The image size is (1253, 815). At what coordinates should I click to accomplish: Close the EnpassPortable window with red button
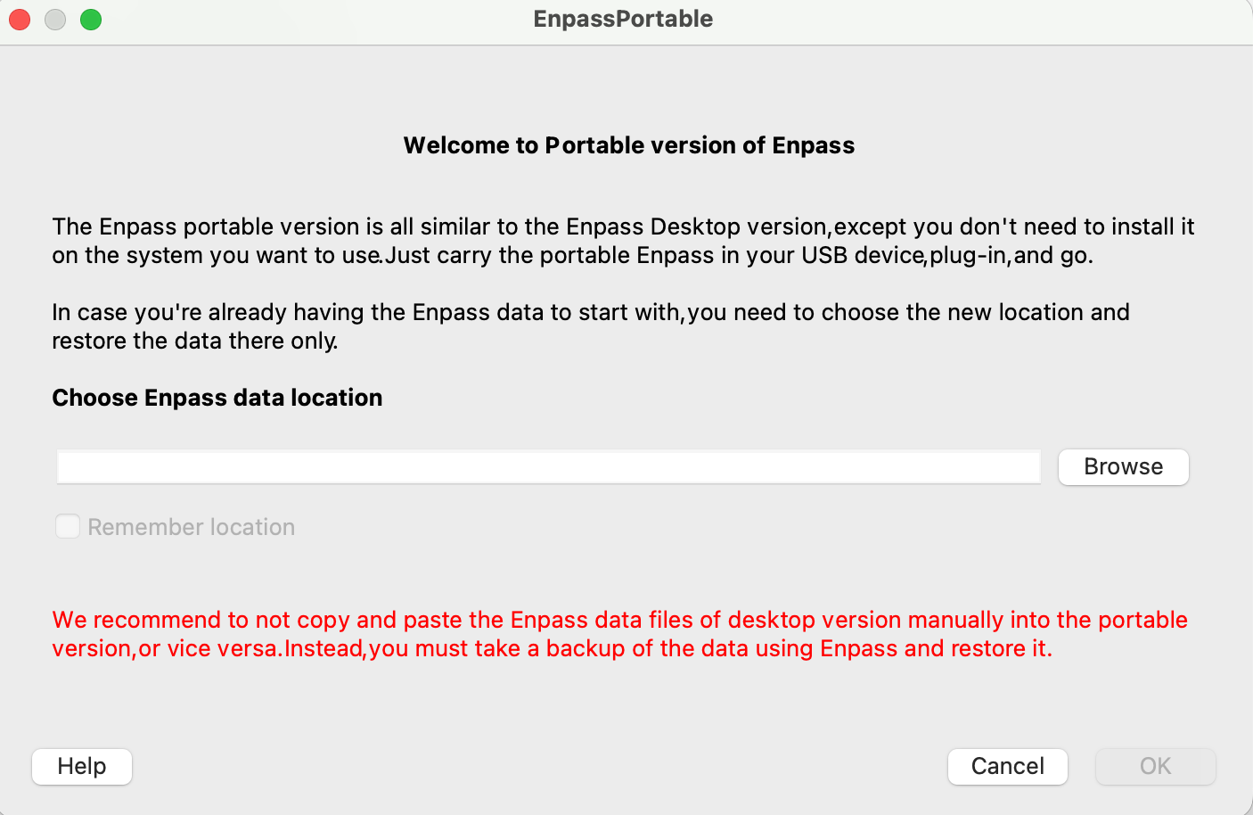coord(20,20)
